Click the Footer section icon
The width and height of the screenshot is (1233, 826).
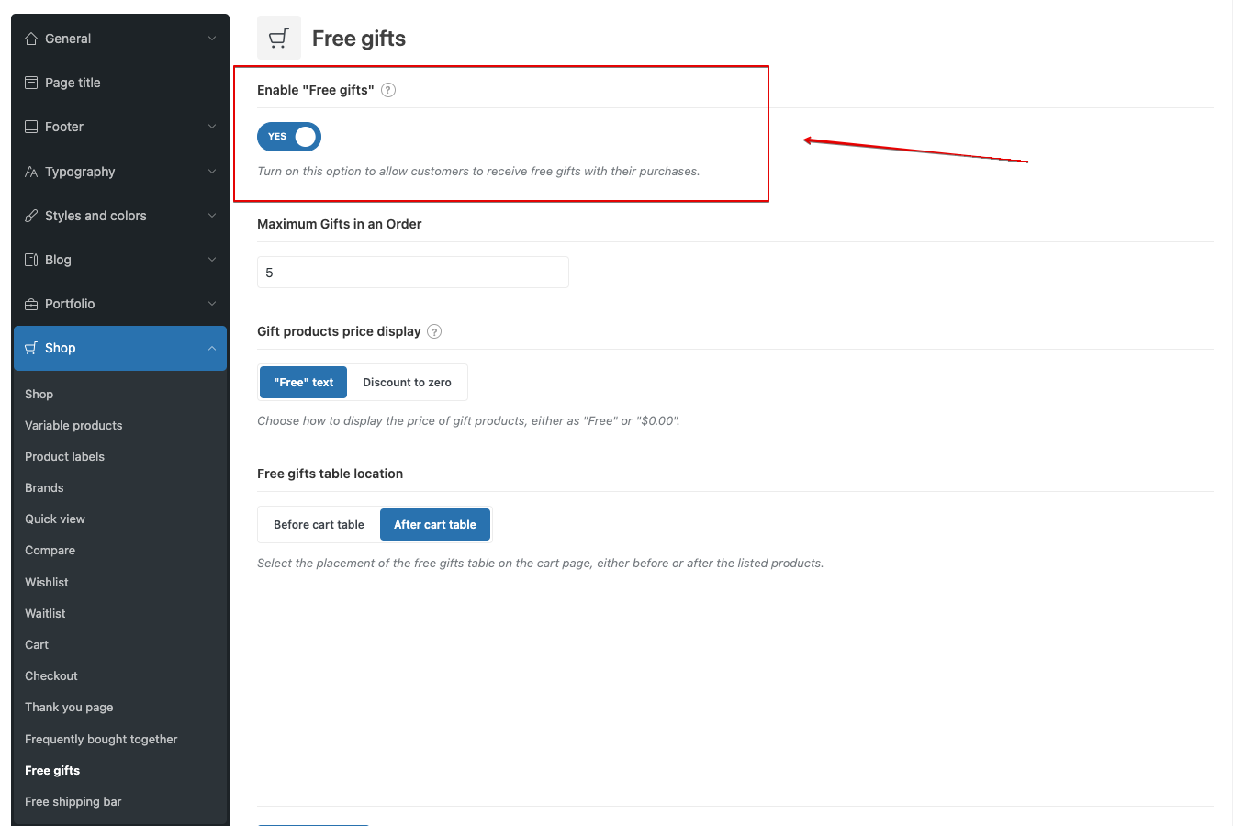[31, 127]
